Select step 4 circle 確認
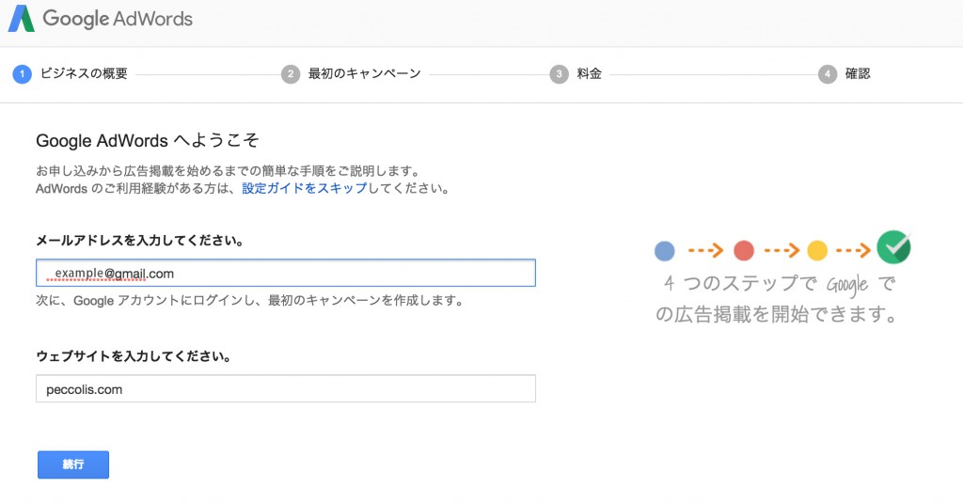The image size is (963, 503). (828, 74)
